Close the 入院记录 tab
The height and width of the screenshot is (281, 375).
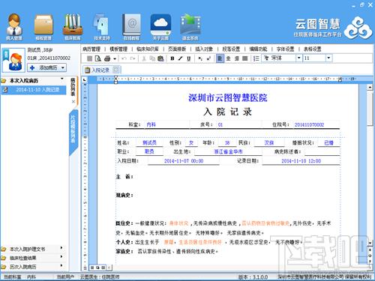click(115, 70)
